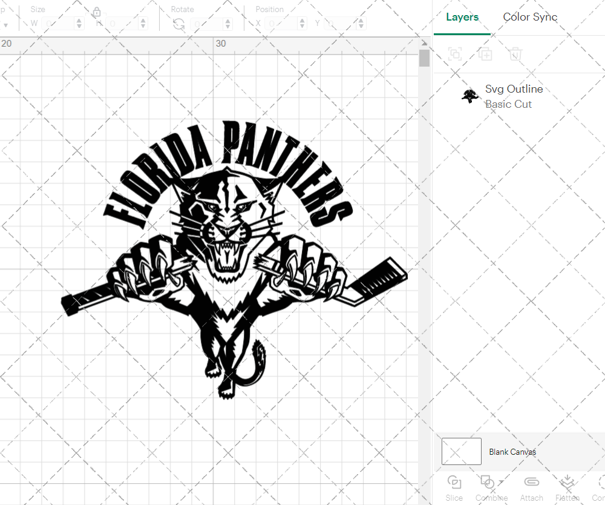Select the Flatten tool

point(567,484)
